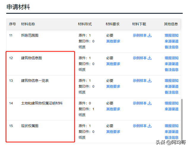Open 填报须知 for row 12
This screenshot has height=149, width=190.
point(172,58)
